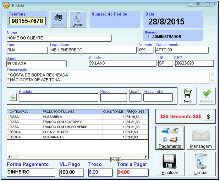Click the Complemento field APTO 99
Viewport: 220px width, 181px height.
[x=182, y=50]
